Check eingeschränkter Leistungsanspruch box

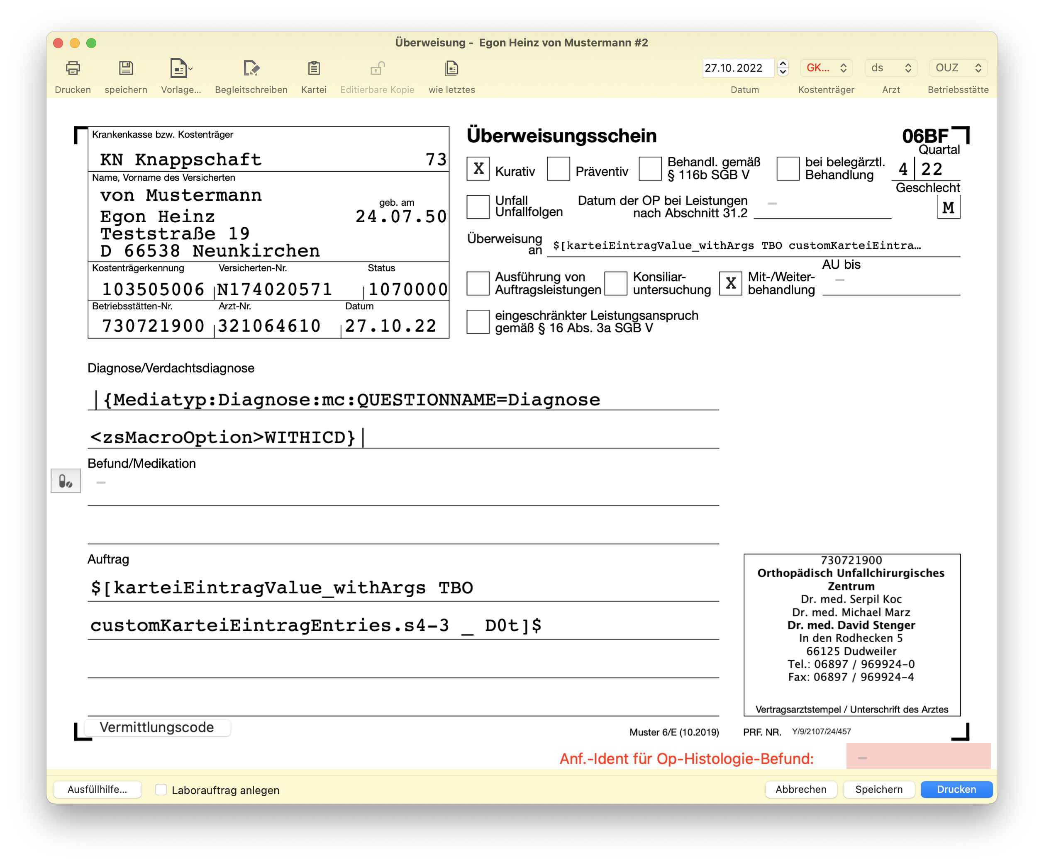click(x=478, y=322)
